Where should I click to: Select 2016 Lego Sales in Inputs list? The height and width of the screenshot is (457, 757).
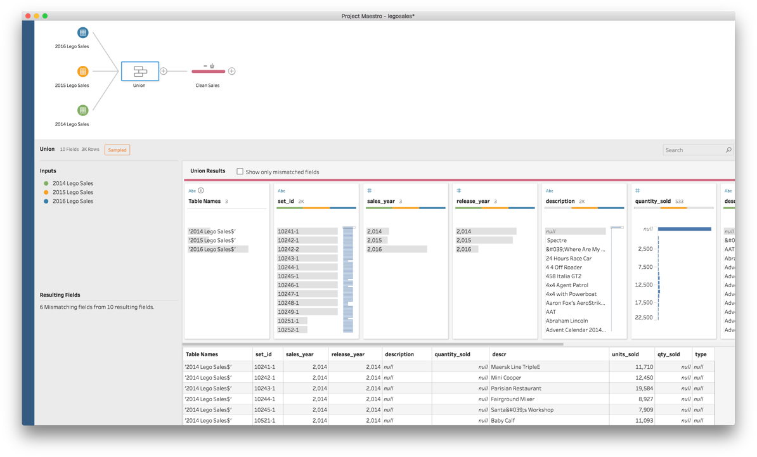[x=73, y=201]
